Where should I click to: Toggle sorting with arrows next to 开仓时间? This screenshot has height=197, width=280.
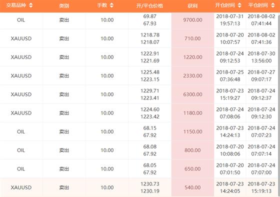point(239,5)
